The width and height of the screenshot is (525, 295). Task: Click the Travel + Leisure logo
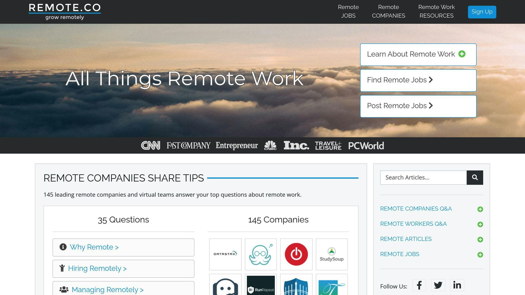[x=328, y=145]
